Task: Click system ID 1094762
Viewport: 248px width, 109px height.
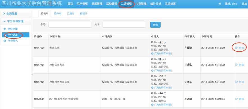Action: 38,48
